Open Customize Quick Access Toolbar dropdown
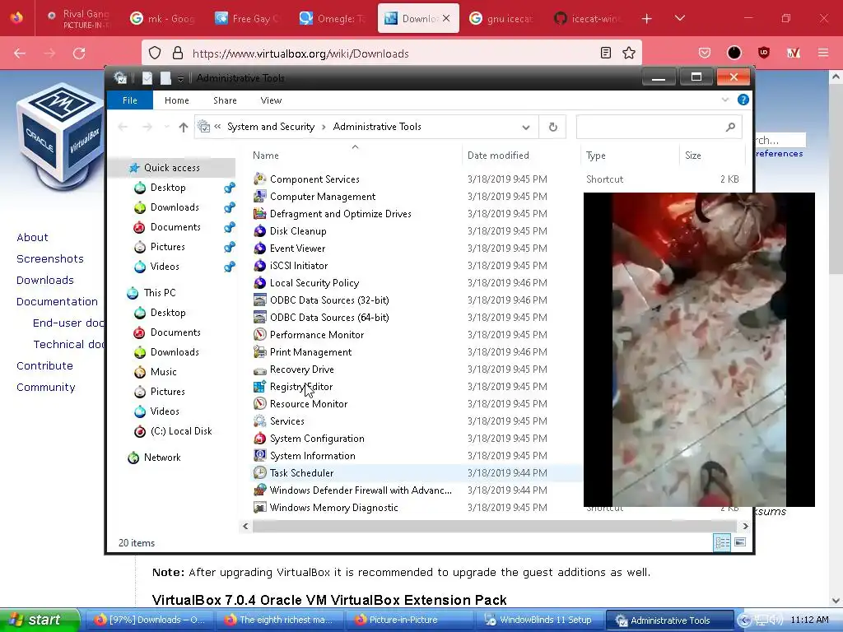Image resolution: width=843 pixels, height=632 pixels. 180,78
